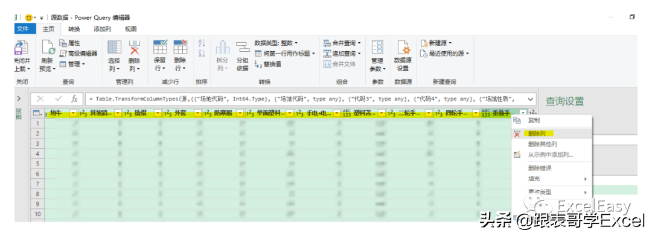The height and width of the screenshot is (236, 652).
Task: Expand the queries pane arrow at left
Action: point(19,99)
